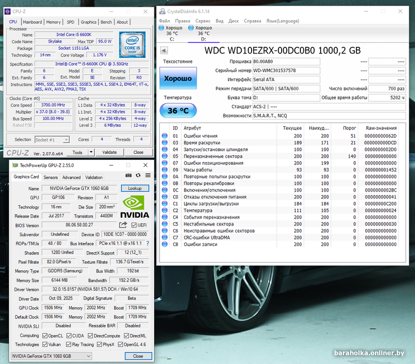The image size is (415, 364).
Task: Expand the Tools dropdown arrow in CPU-Z
Action: point(91,152)
